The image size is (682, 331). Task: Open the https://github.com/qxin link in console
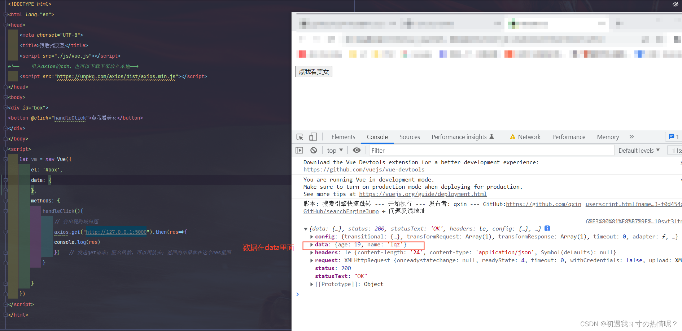(543, 204)
